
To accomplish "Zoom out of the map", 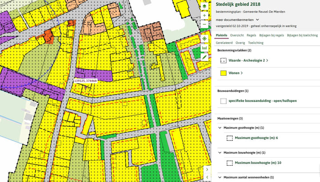I will (x=204, y=24).
